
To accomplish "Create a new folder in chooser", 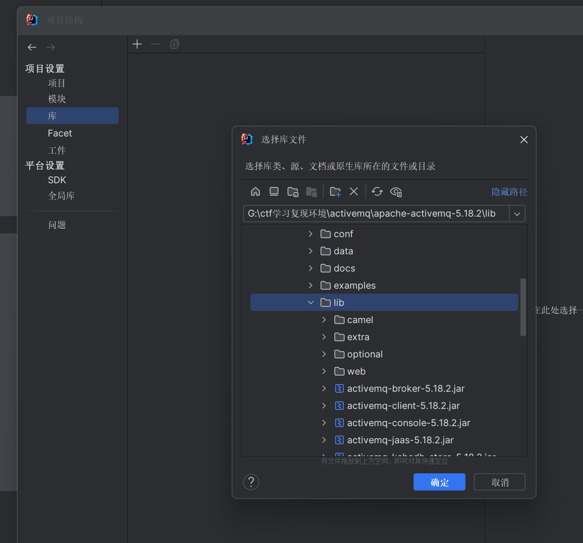I will 335,192.
